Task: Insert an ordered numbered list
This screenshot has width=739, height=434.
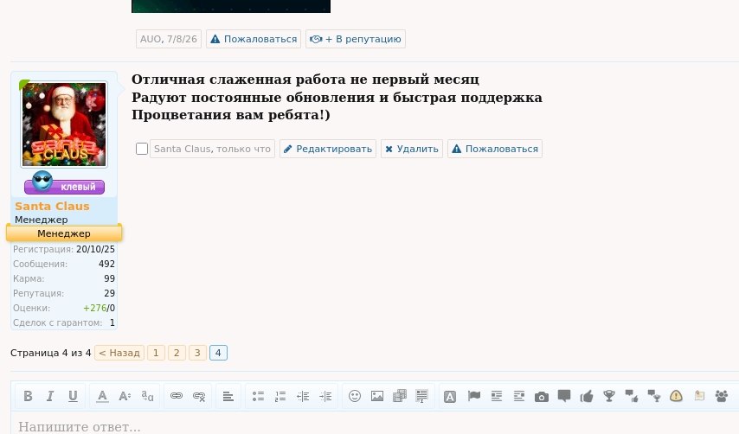Action: point(280,396)
